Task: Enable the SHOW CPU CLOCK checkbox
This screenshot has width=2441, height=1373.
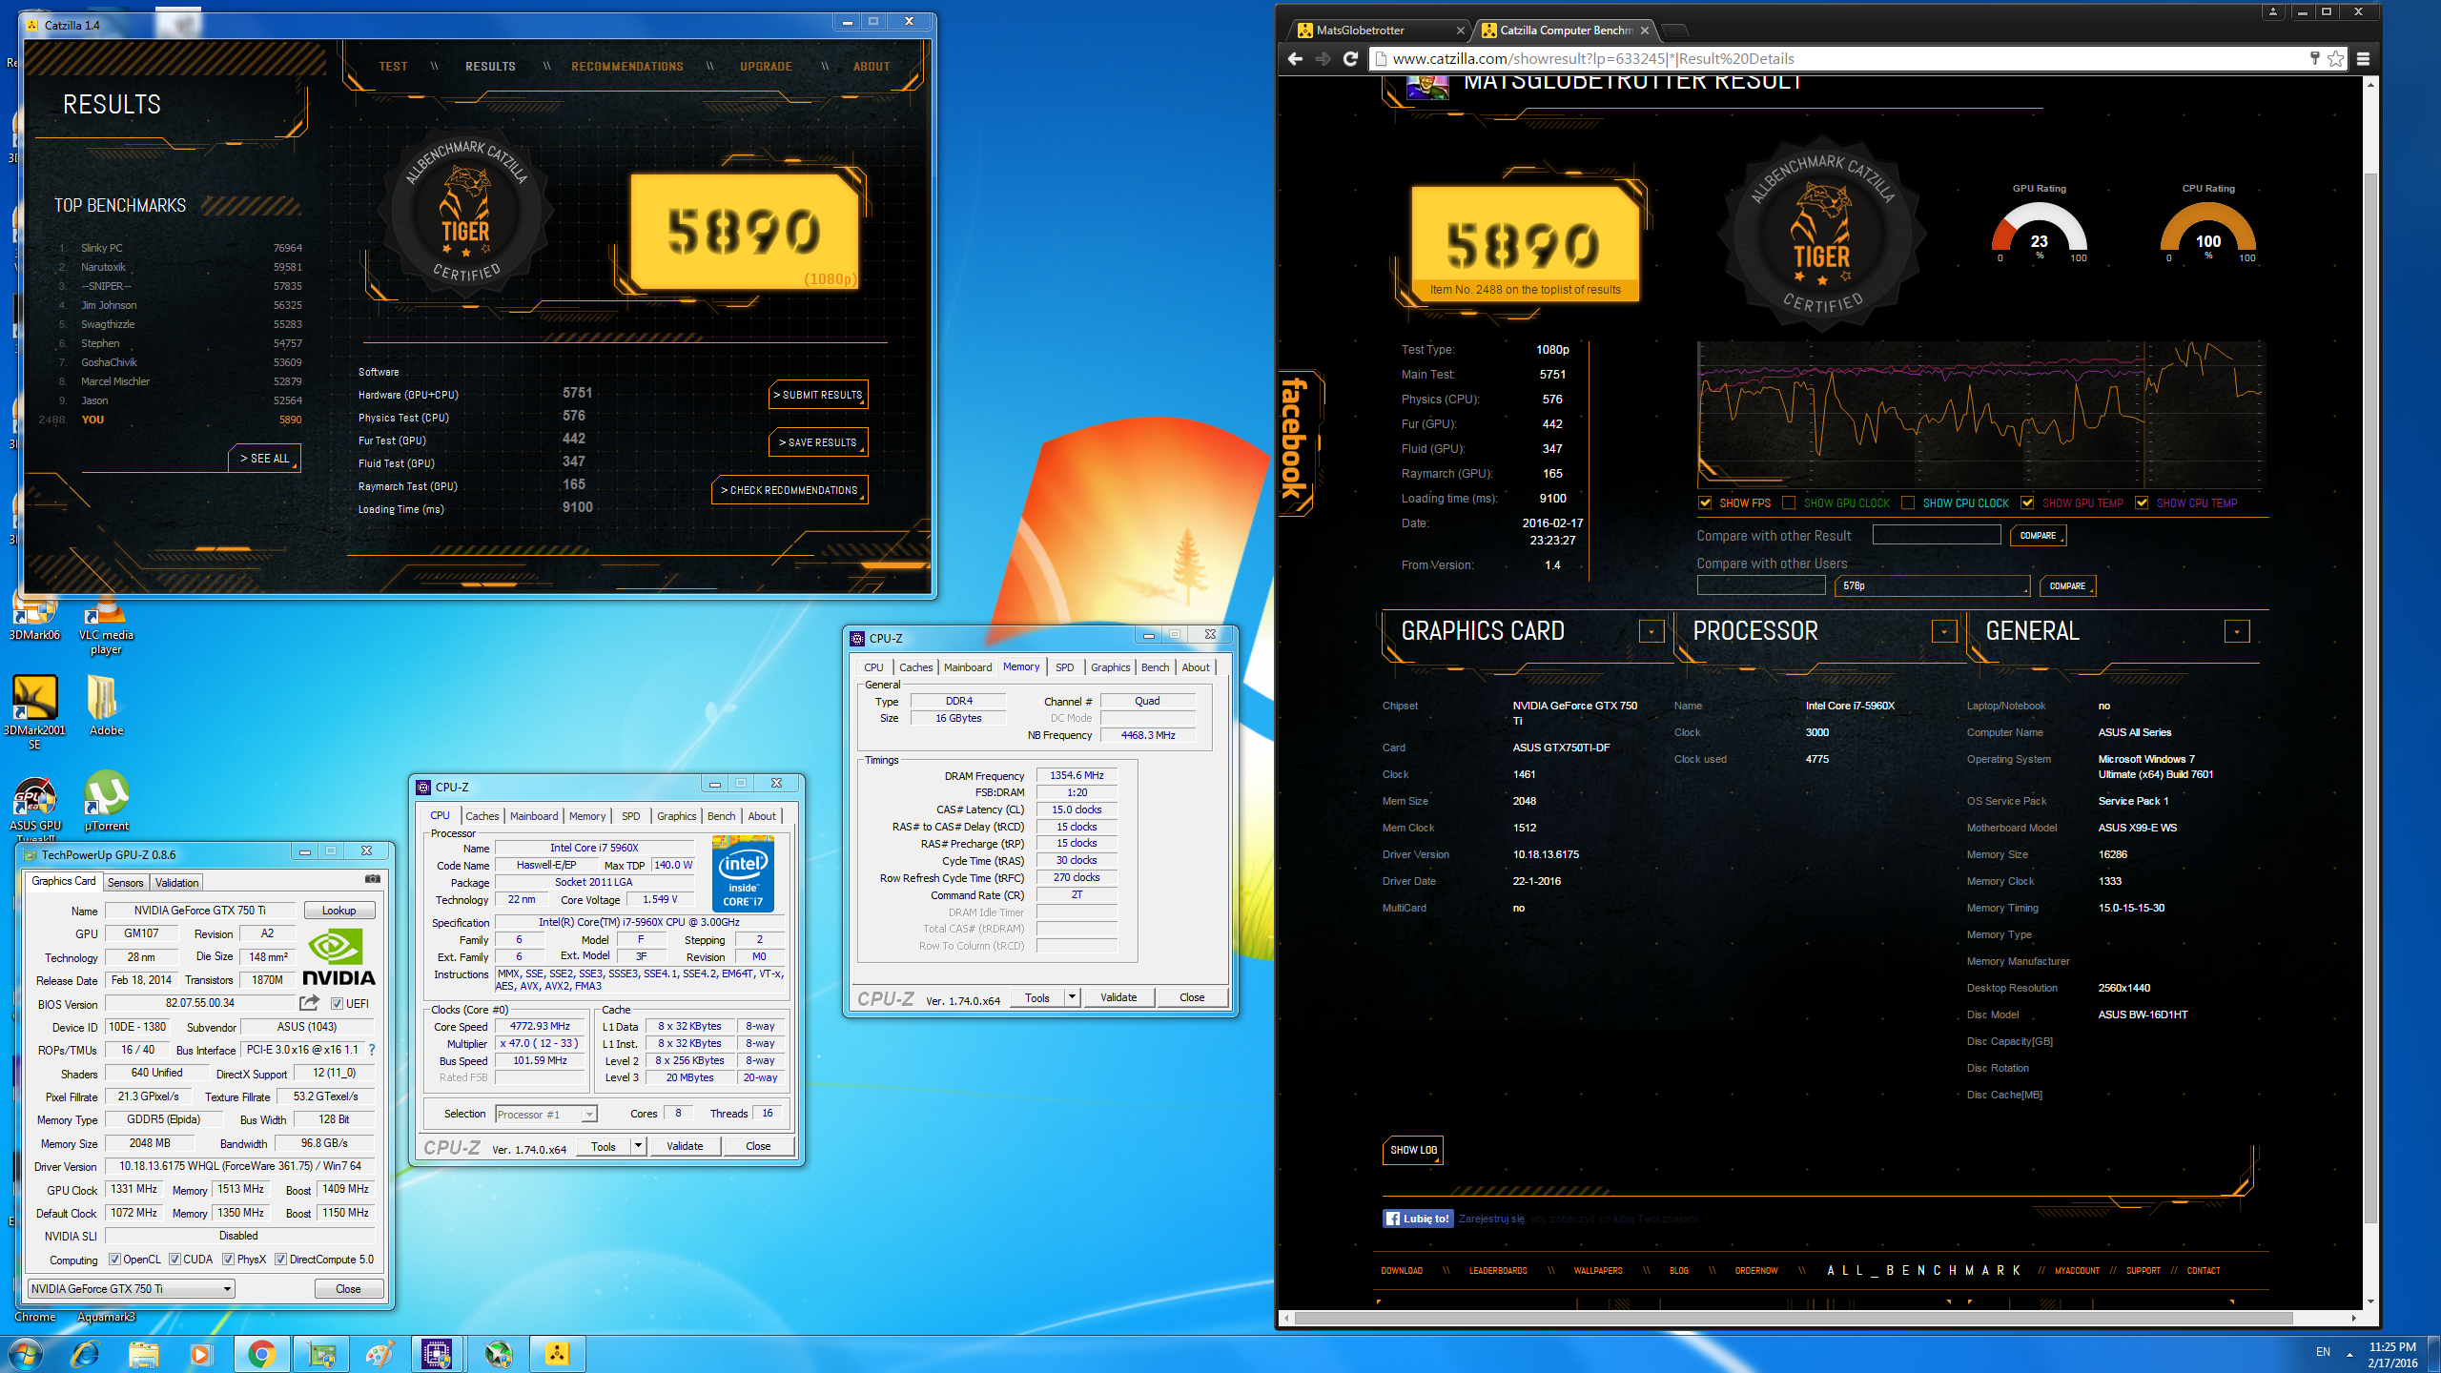Action: click(1908, 503)
